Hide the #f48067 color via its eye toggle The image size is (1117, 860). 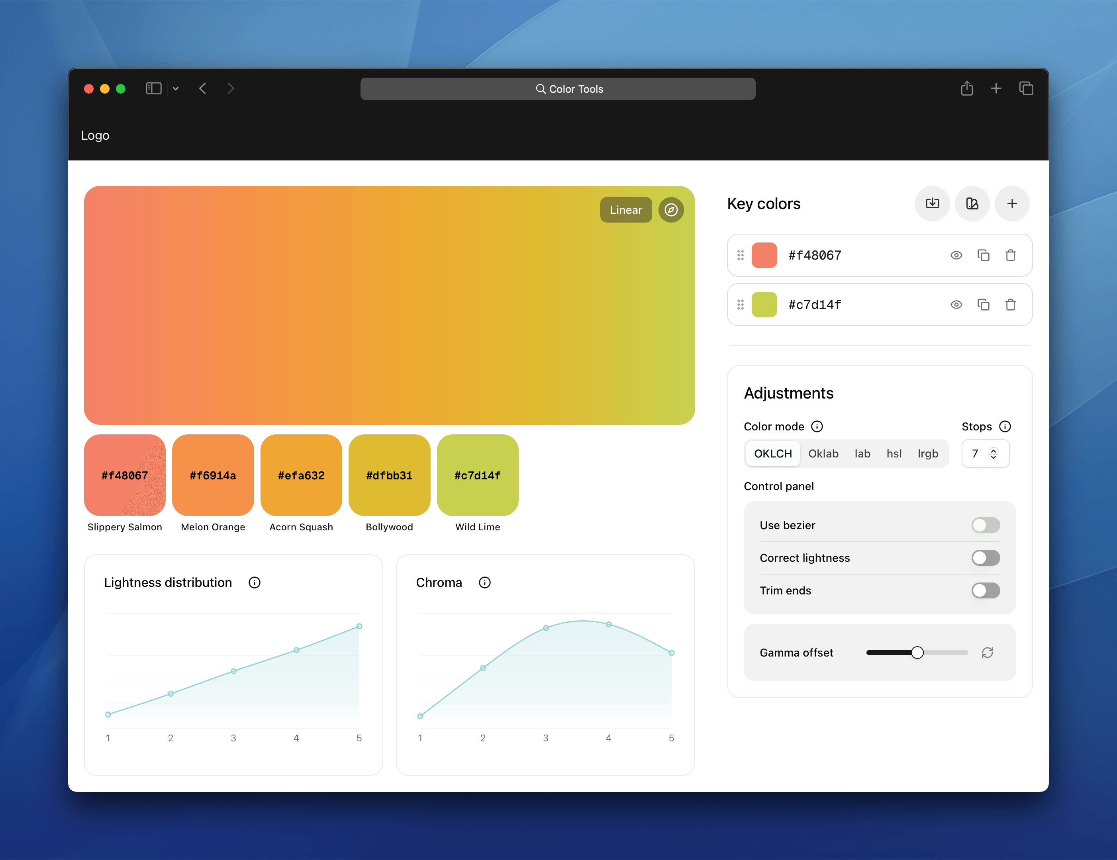click(956, 255)
